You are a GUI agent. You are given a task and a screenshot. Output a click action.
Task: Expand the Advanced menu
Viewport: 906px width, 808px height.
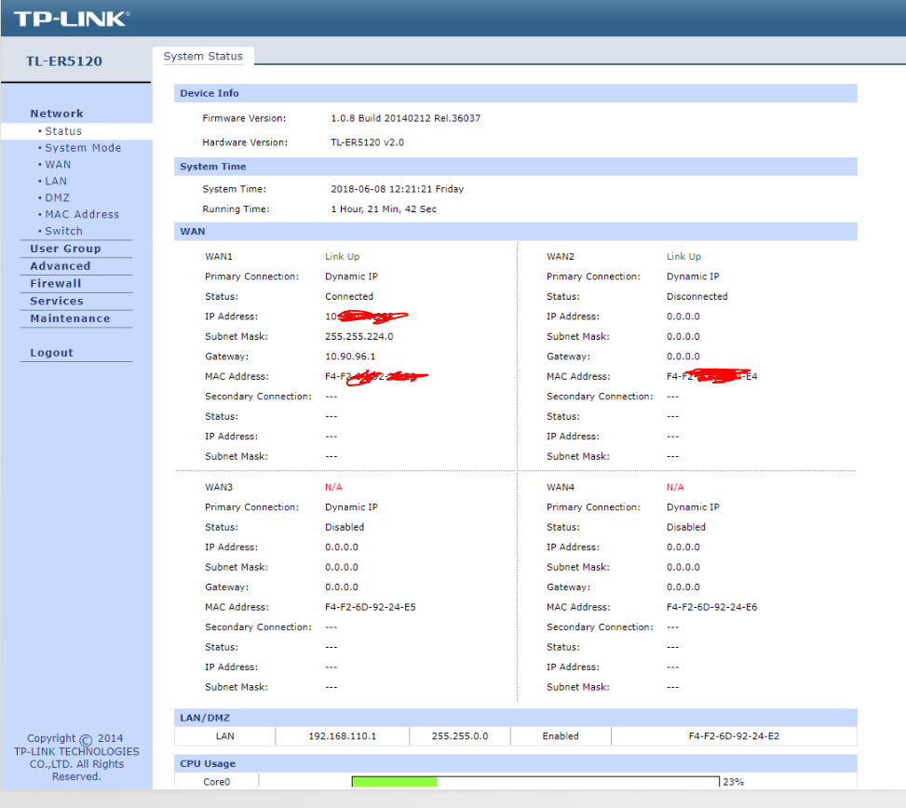click(61, 266)
